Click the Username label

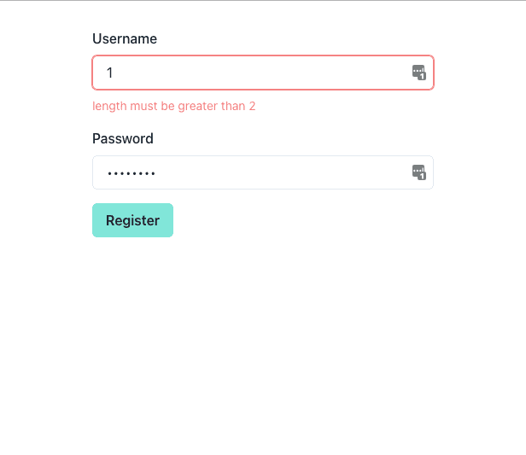125,38
